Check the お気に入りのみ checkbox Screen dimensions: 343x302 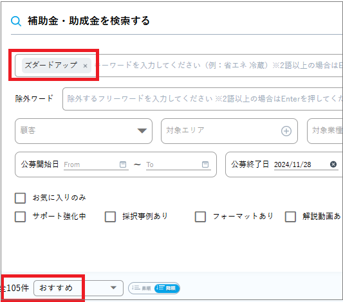pos(20,198)
